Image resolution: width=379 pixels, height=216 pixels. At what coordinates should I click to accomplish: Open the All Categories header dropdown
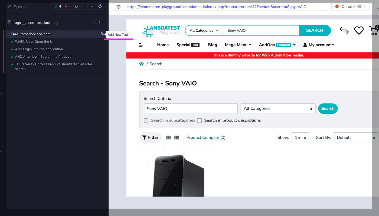pyautogui.click(x=204, y=31)
